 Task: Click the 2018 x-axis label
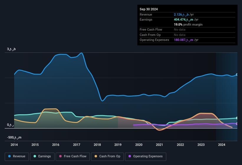[x=97, y=145]
